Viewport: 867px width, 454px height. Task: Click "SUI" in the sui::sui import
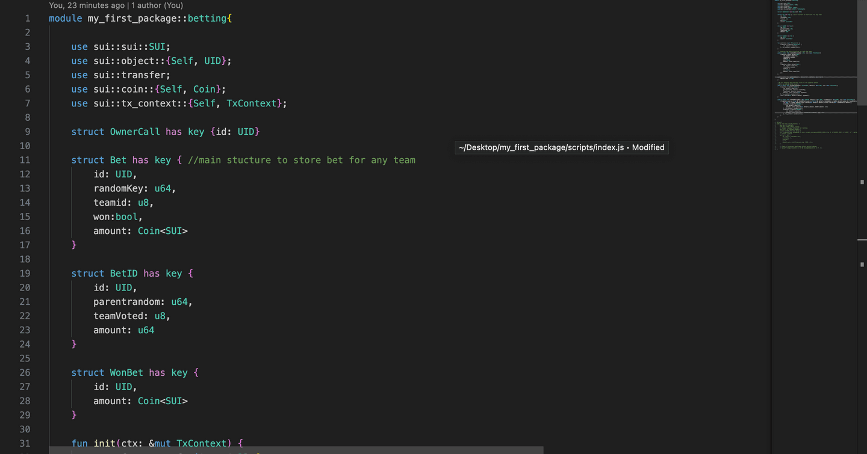coord(157,47)
